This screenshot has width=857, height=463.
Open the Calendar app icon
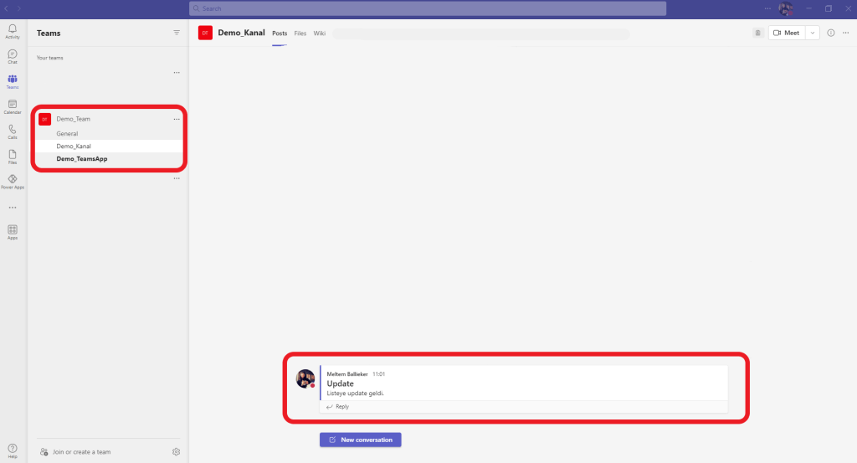coord(13,106)
